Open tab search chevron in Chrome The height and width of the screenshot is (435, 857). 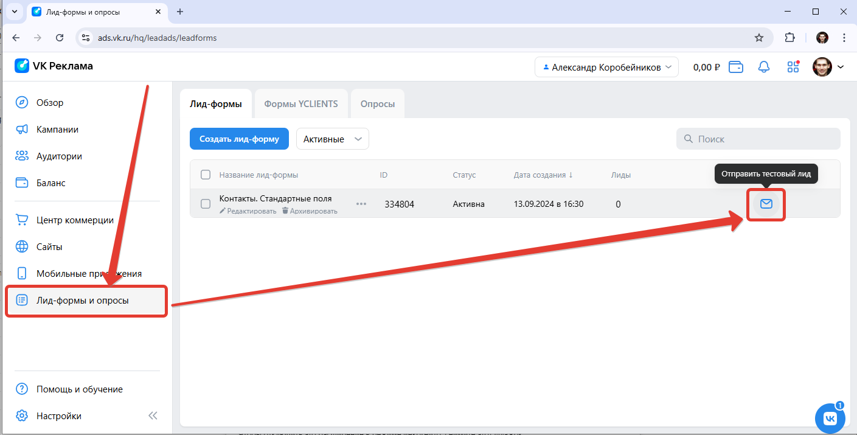13,12
